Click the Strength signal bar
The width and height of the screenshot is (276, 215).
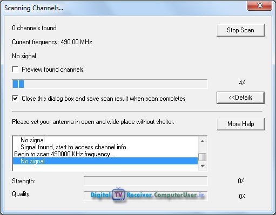[145, 181]
